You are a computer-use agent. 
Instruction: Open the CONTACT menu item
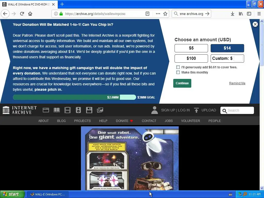(x=149, y=121)
